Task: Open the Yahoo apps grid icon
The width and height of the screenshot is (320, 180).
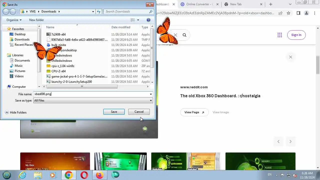Action: 280,35
